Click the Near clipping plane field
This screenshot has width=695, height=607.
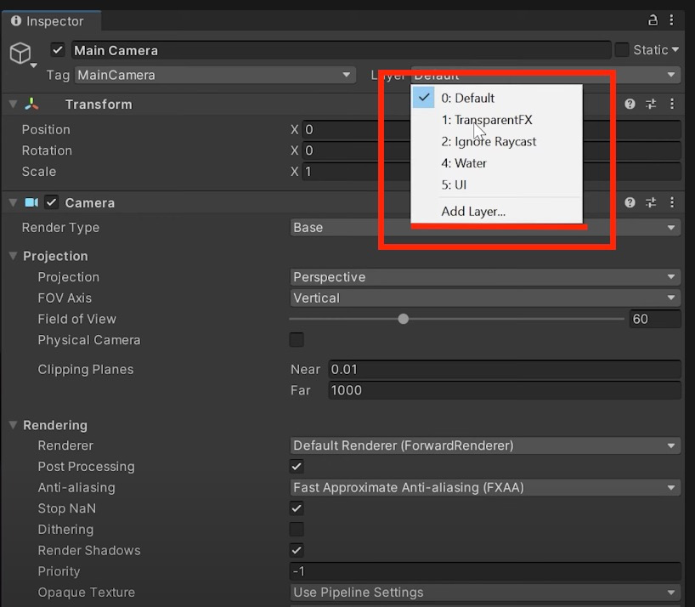click(503, 370)
